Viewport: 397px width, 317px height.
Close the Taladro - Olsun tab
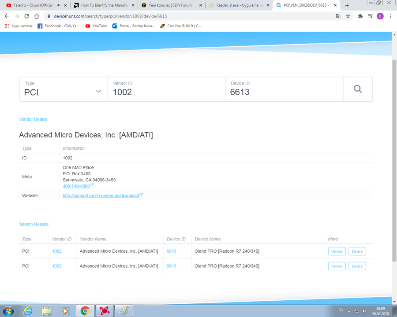[x=65, y=5]
